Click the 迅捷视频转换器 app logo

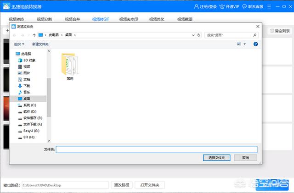6,6
